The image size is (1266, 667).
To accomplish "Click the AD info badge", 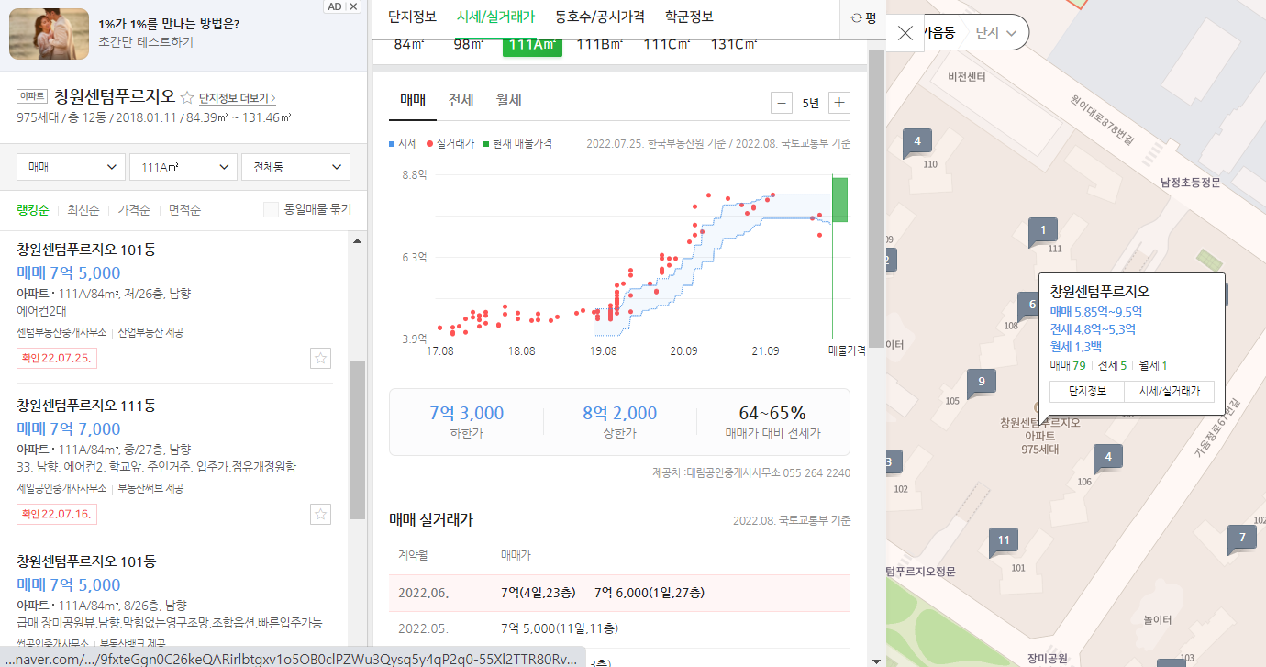I will (335, 6).
